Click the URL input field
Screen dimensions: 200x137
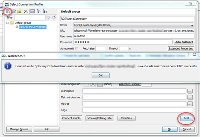(x=134, y=31)
